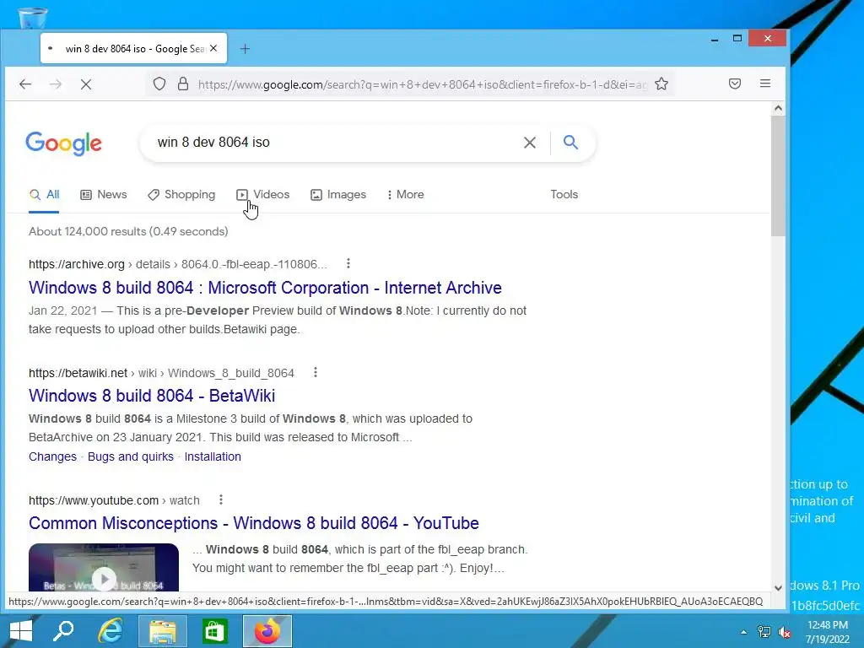
Task: Select the Firefox taskbar icon
Action: pyautogui.click(x=267, y=631)
